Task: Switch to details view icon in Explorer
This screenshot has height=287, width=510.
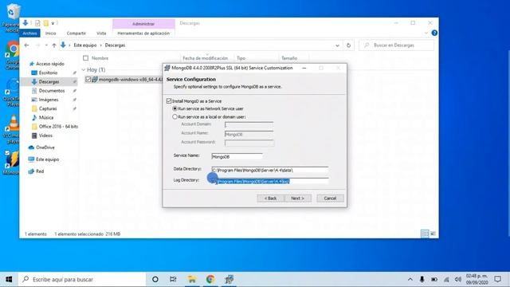Action: [425, 234]
